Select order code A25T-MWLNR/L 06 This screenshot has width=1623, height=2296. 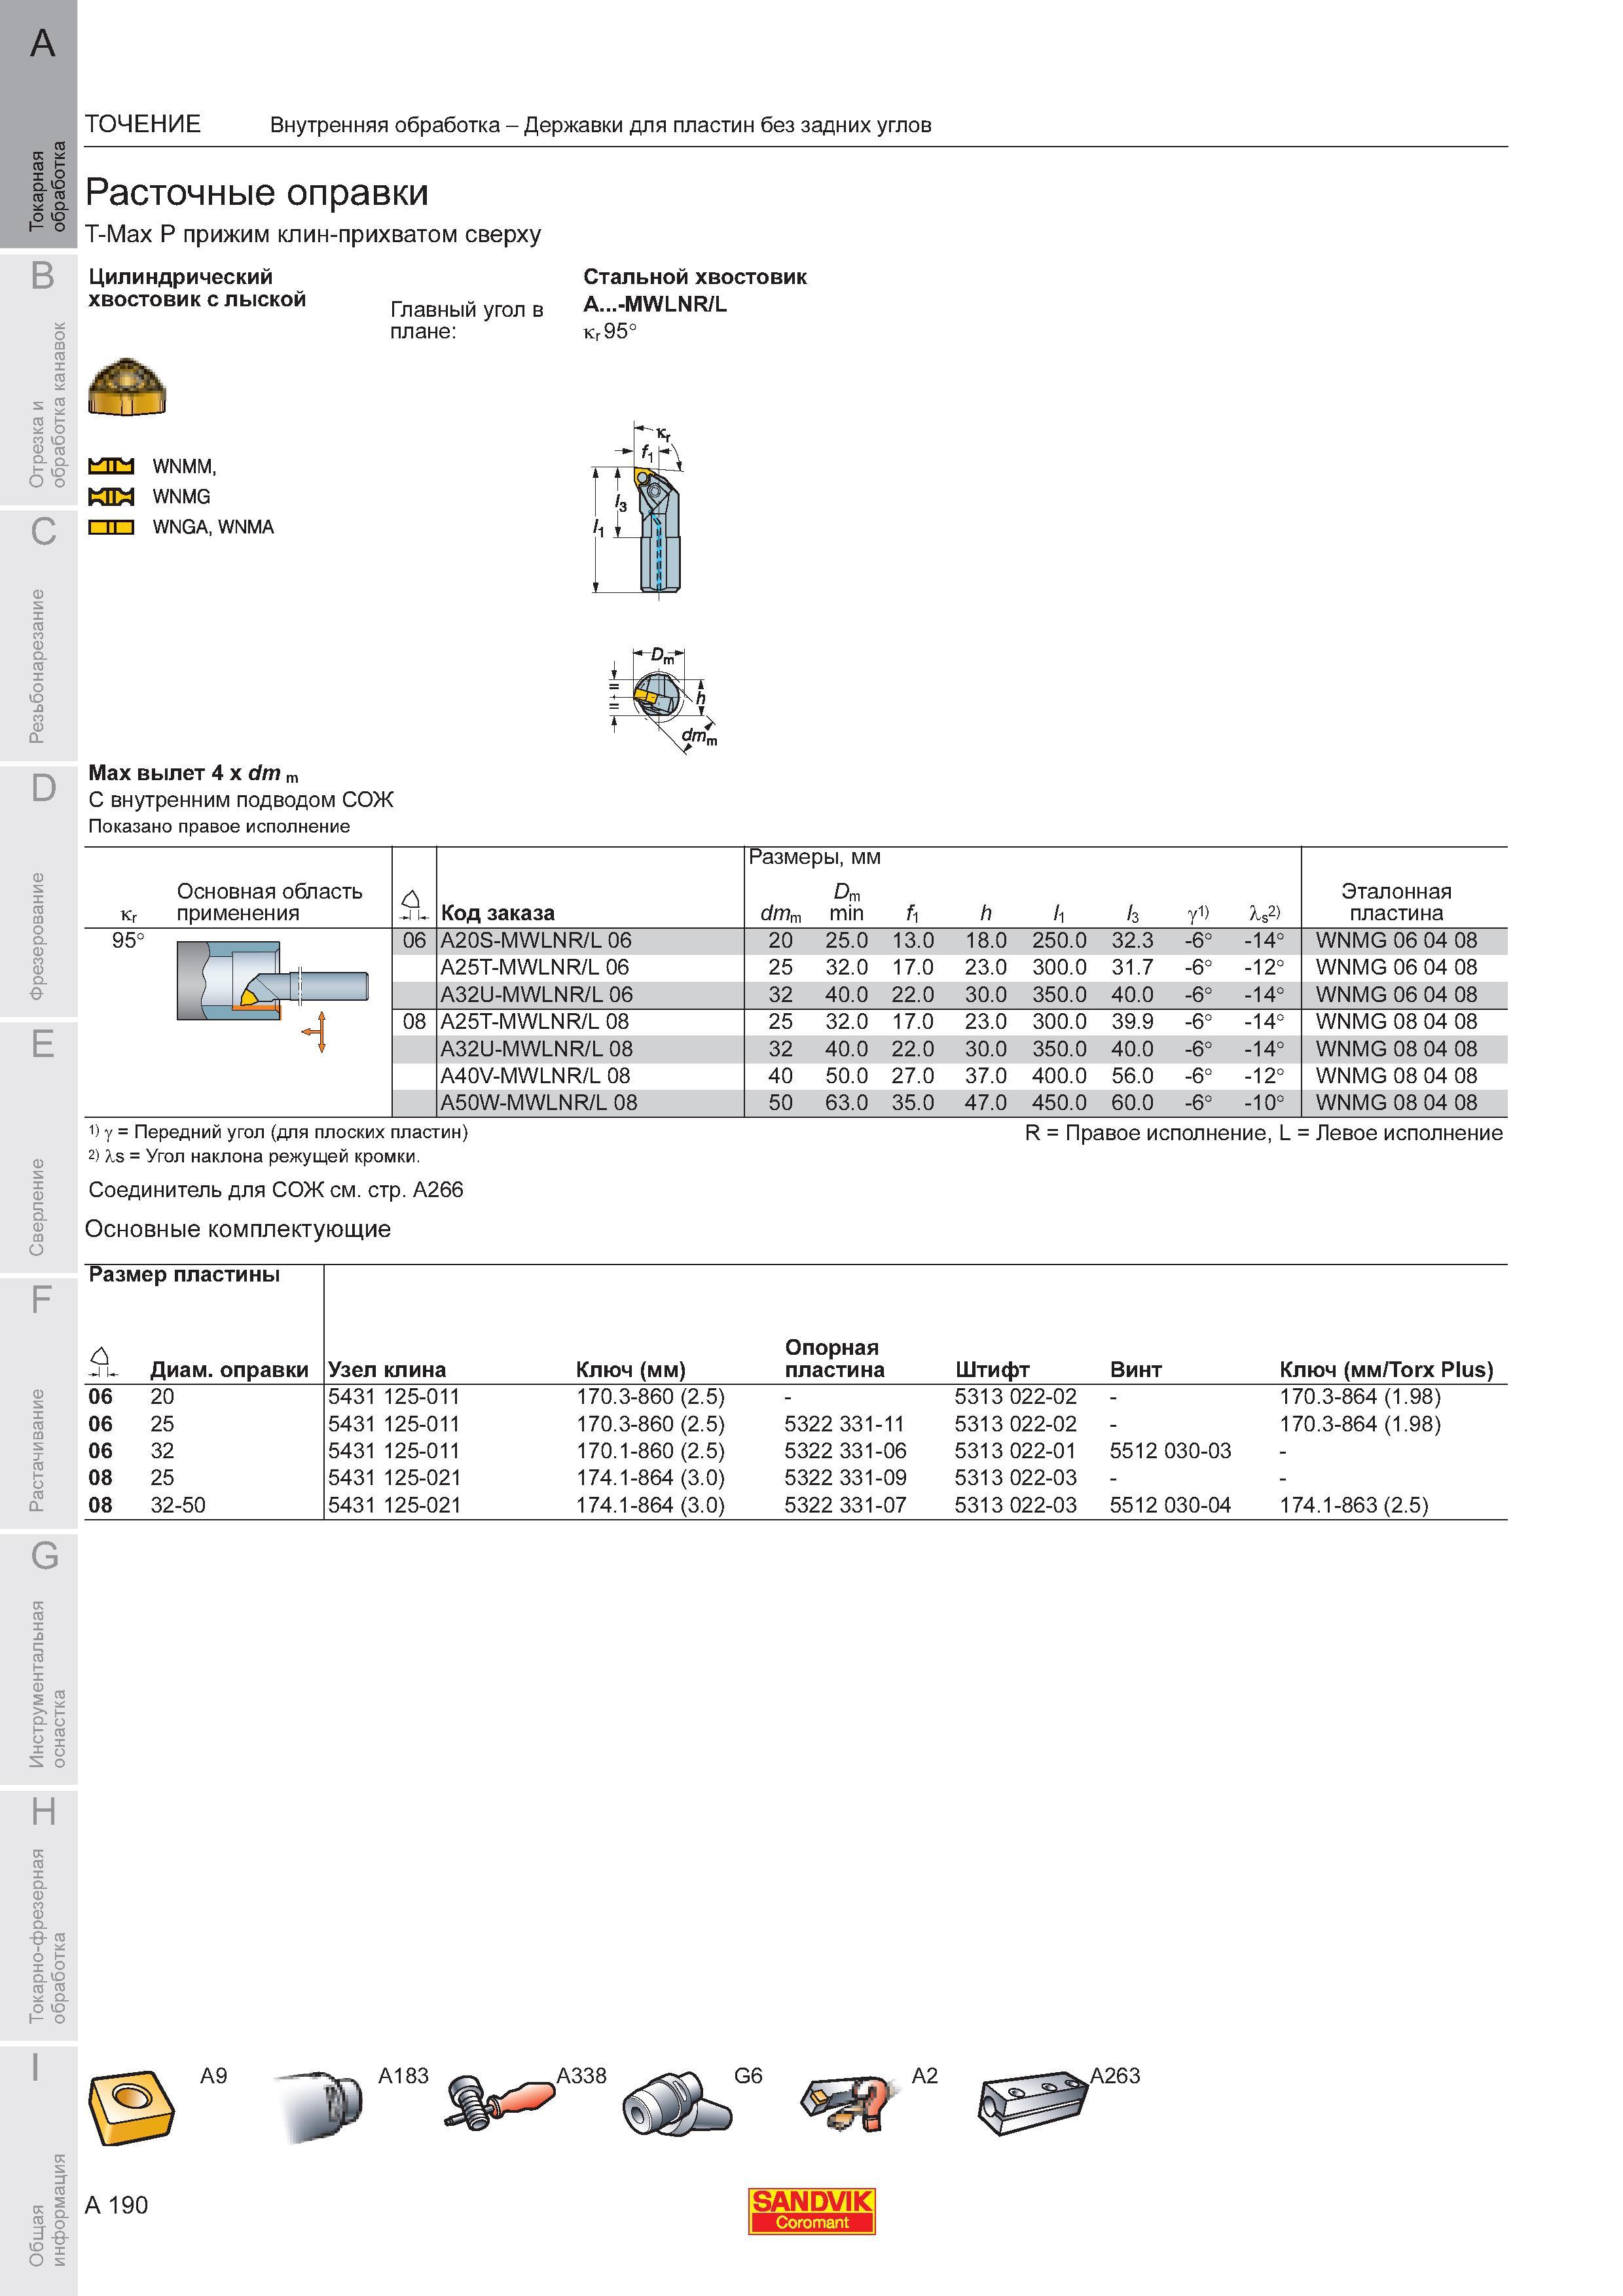(x=535, y=967)
